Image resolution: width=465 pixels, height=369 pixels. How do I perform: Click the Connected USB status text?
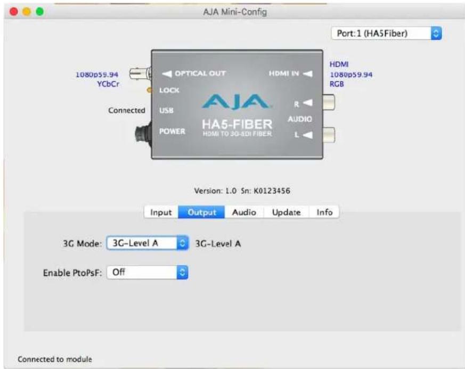(x=127, y=110)
